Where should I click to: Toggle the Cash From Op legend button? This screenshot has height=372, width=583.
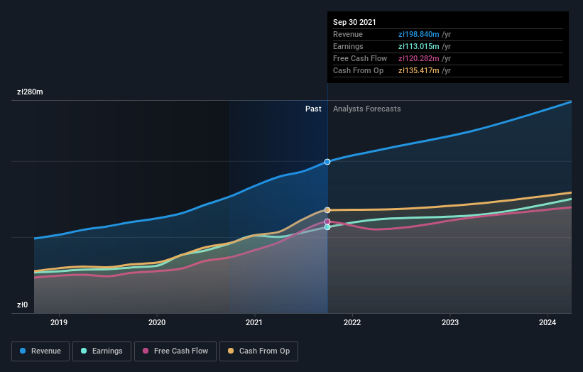(x=258, y=351)
